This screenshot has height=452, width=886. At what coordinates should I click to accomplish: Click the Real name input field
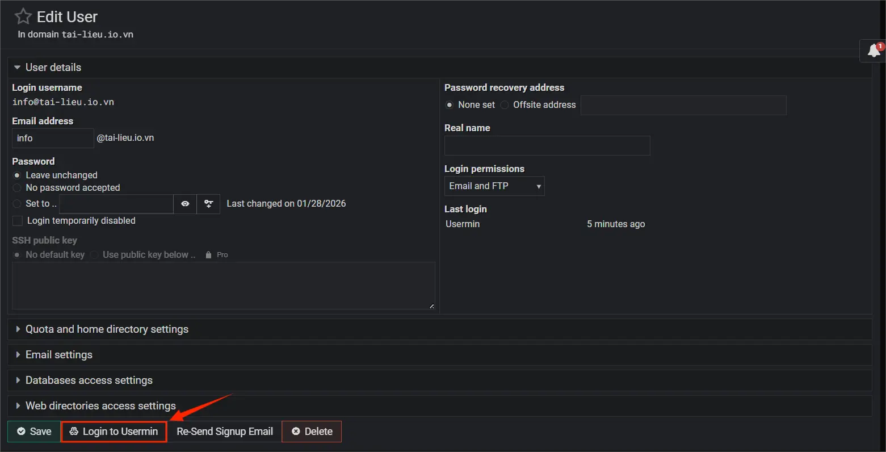coord(547,145)
